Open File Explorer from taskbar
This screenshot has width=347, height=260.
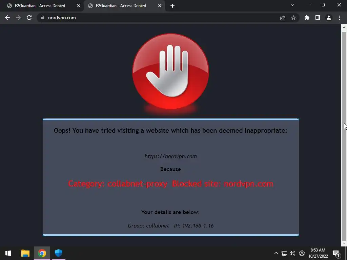(25, 253)
